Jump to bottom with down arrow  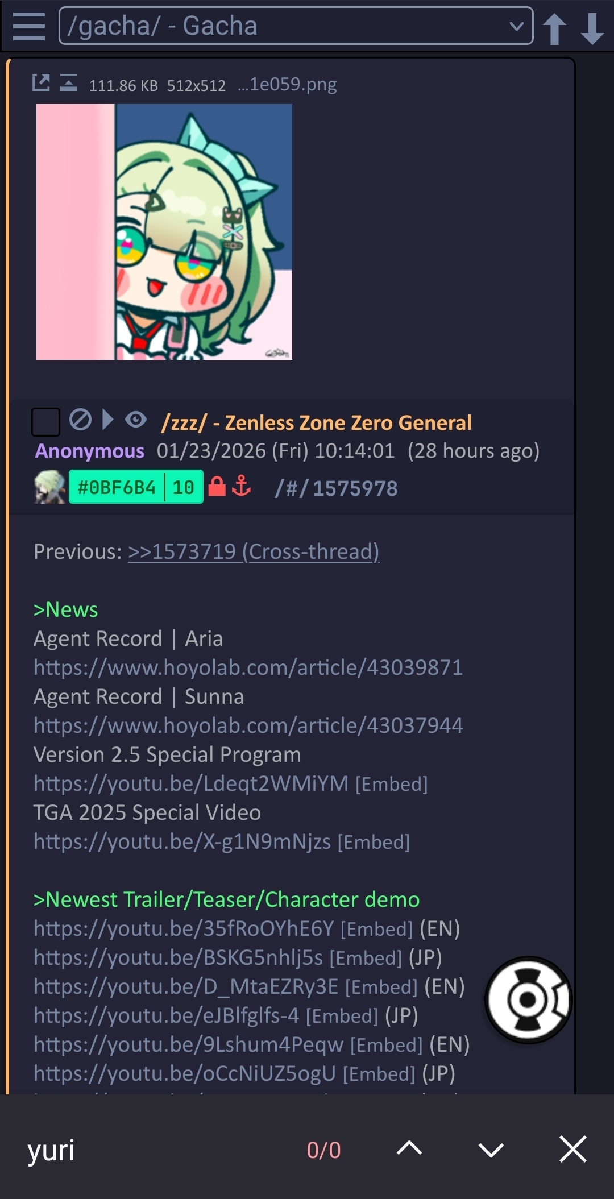[592, 28]
